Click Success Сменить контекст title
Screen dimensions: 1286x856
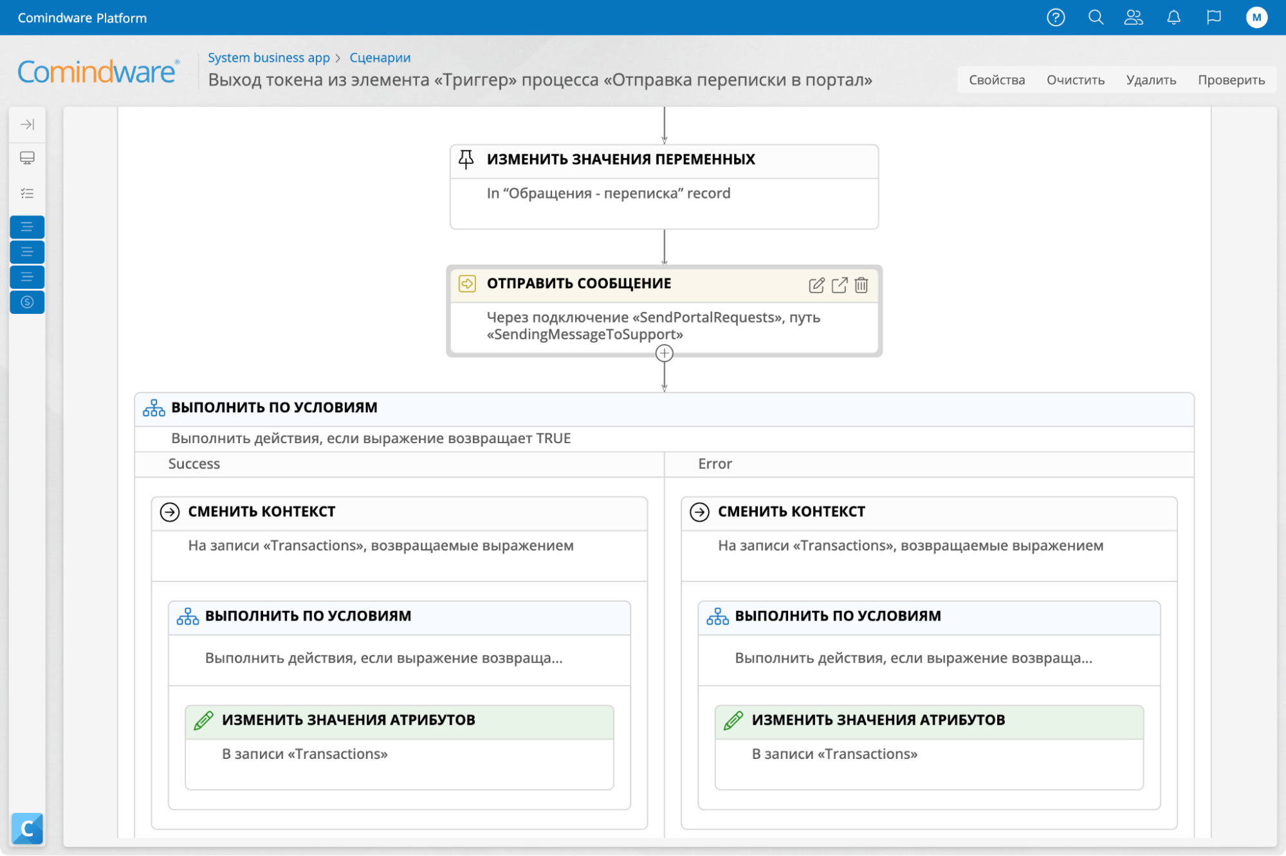[261, 512]
